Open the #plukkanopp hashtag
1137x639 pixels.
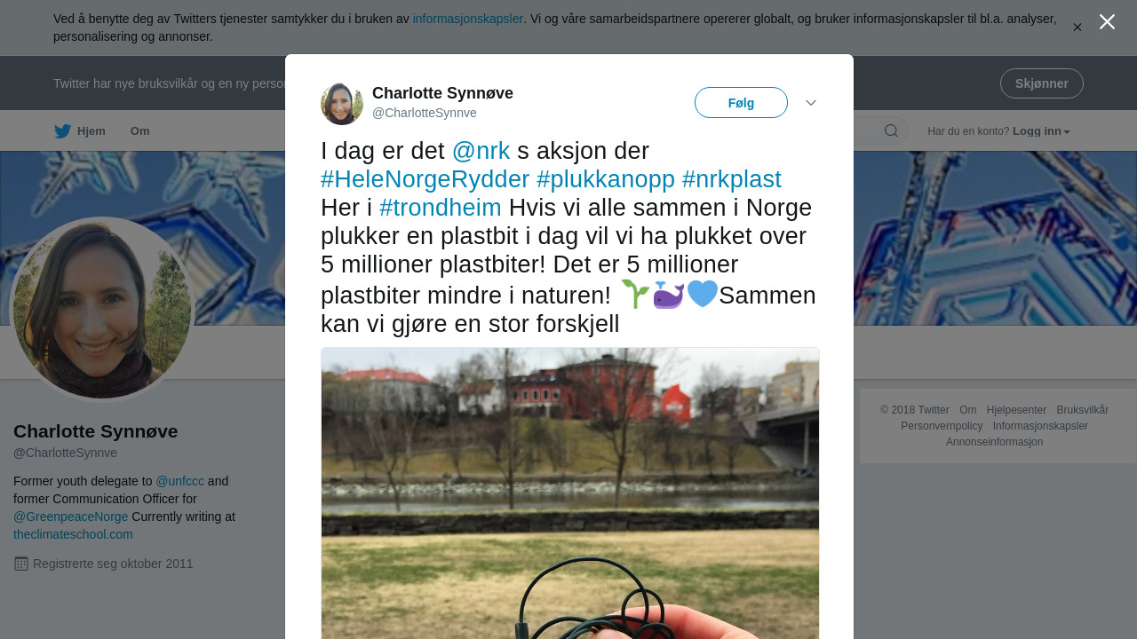tap(606, 179)
